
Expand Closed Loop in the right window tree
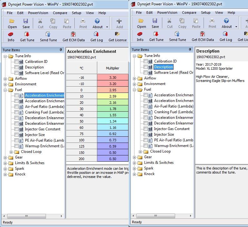tap(140, 151)
